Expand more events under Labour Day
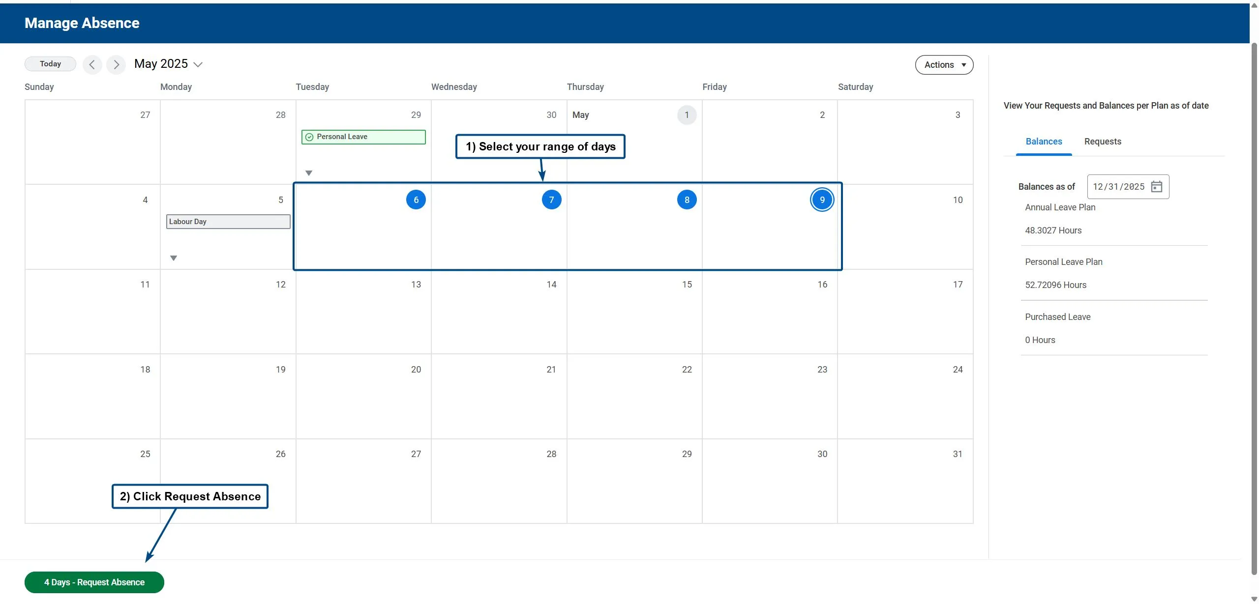The image size is (1259, 604). (x=174, y=258)
